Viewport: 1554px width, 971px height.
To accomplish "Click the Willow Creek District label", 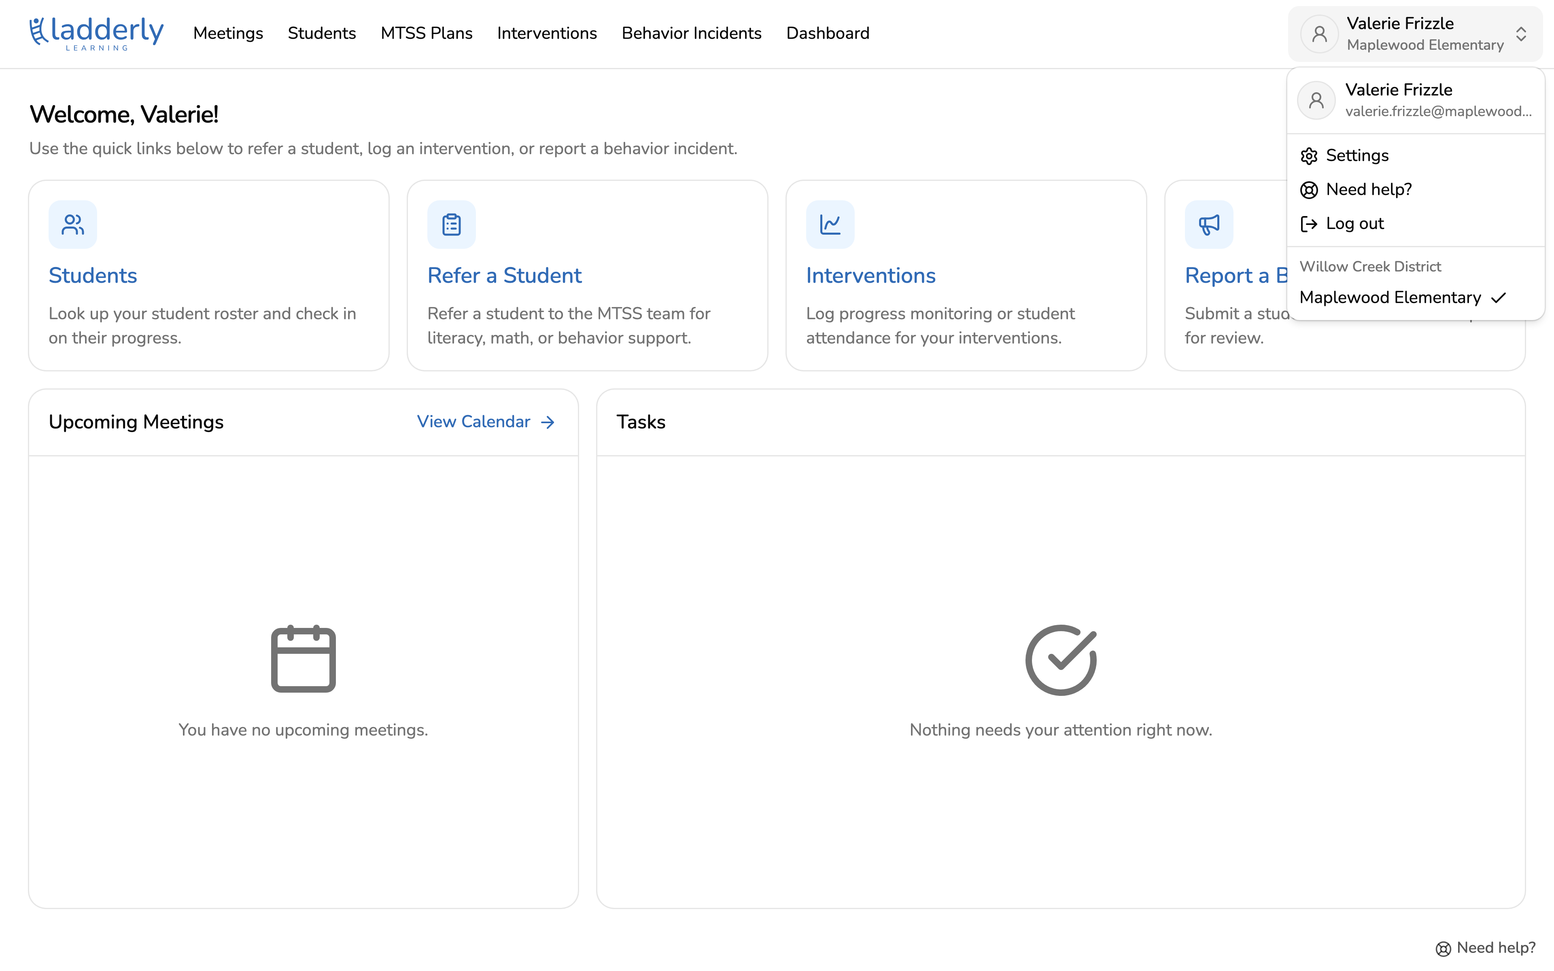I will pos(1370,267).
